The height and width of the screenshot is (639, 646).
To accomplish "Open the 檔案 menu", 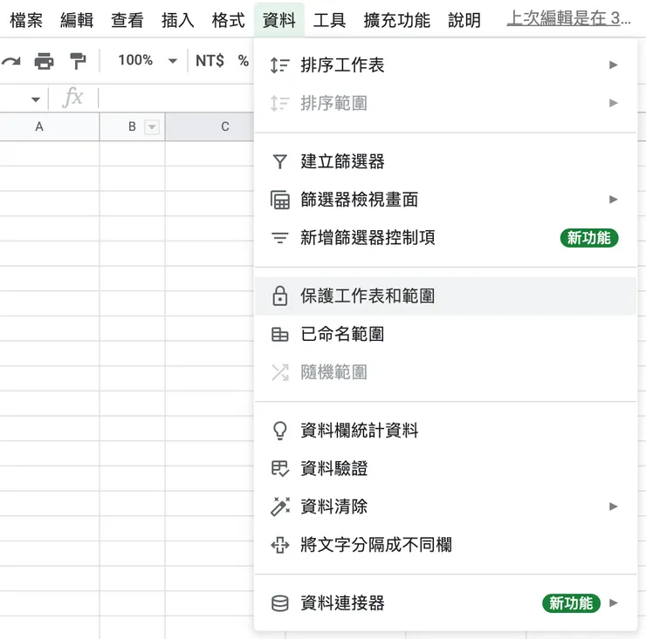I will point(26,20).
